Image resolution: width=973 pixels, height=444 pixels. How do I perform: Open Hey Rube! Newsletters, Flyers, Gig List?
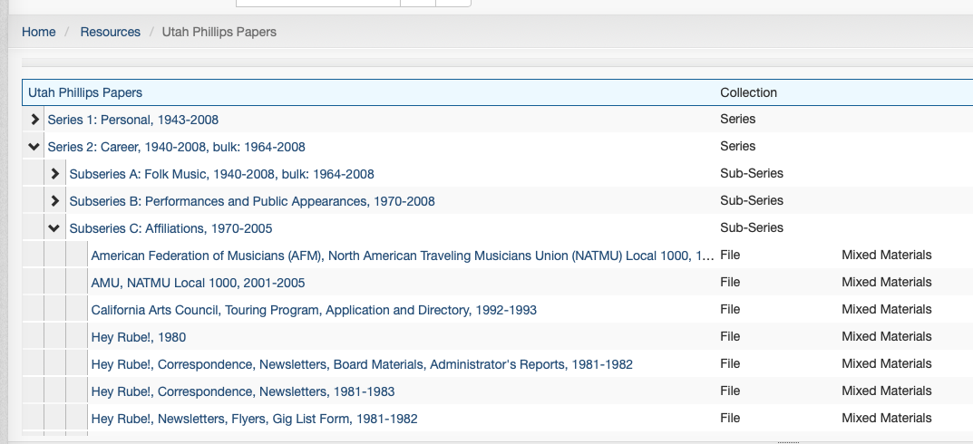[x=254, y=419]
